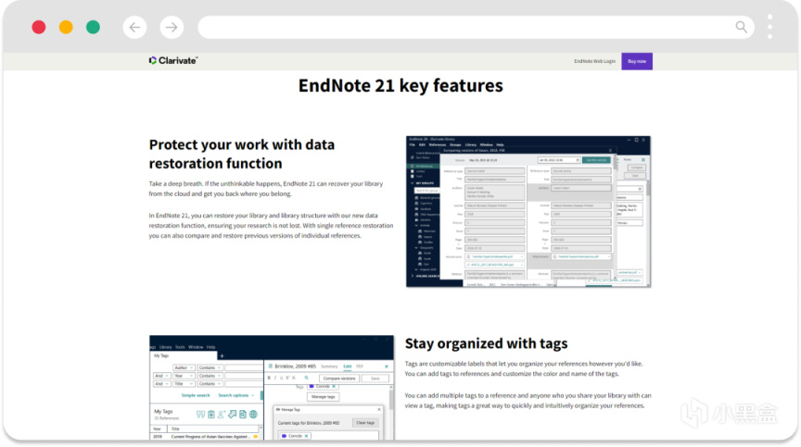Screen dimensions: 801x447
Task: Open the Title field dropdown
Action: (x=184, y=384)
